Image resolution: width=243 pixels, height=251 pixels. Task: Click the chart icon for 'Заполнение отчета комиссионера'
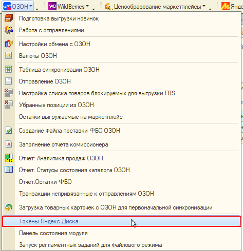[x=9, y=144]
